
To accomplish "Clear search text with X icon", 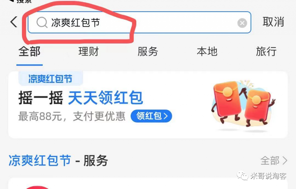I will click(242, 23).
